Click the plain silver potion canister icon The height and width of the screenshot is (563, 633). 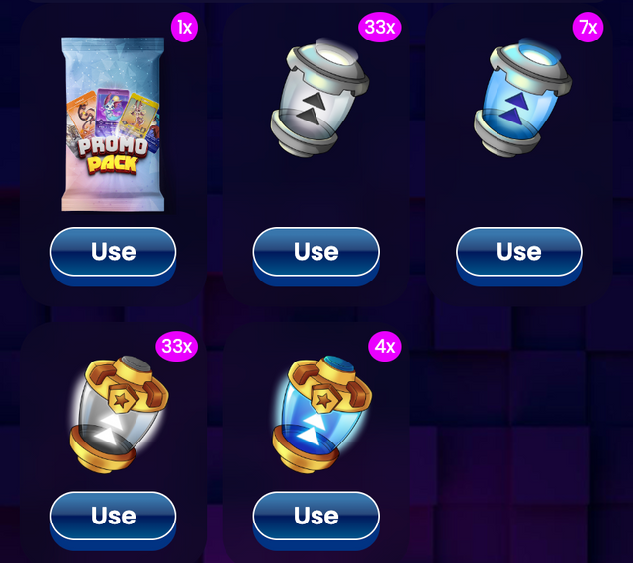point(319,98)
